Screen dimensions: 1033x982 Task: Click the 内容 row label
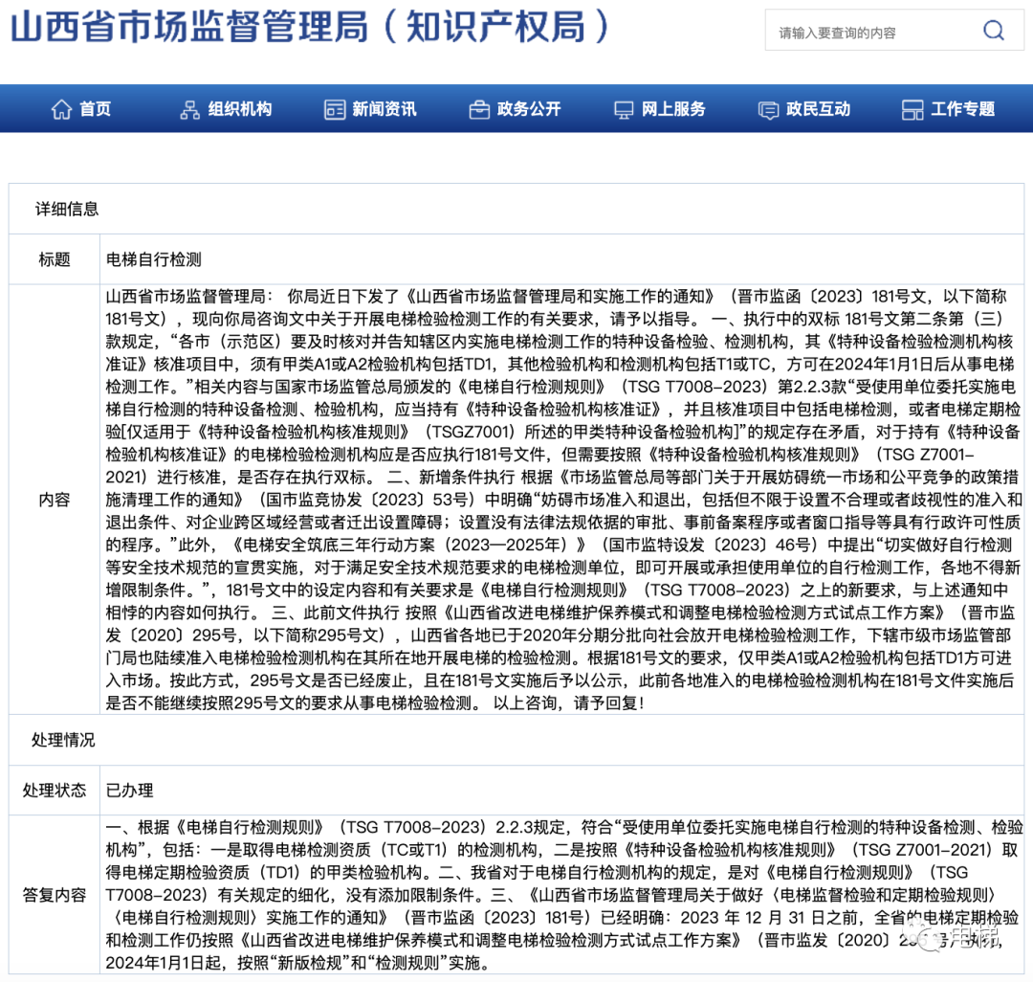coord(54,500)
